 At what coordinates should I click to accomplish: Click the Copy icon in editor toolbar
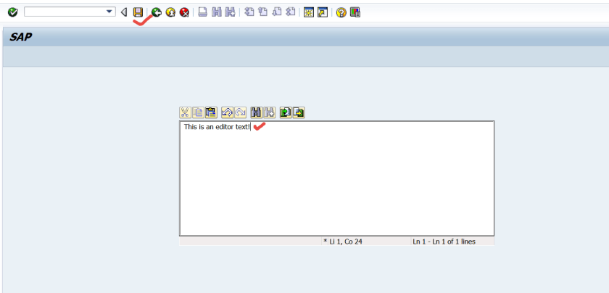198,112
